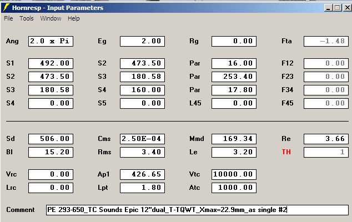Click the L45 input field

234,103
